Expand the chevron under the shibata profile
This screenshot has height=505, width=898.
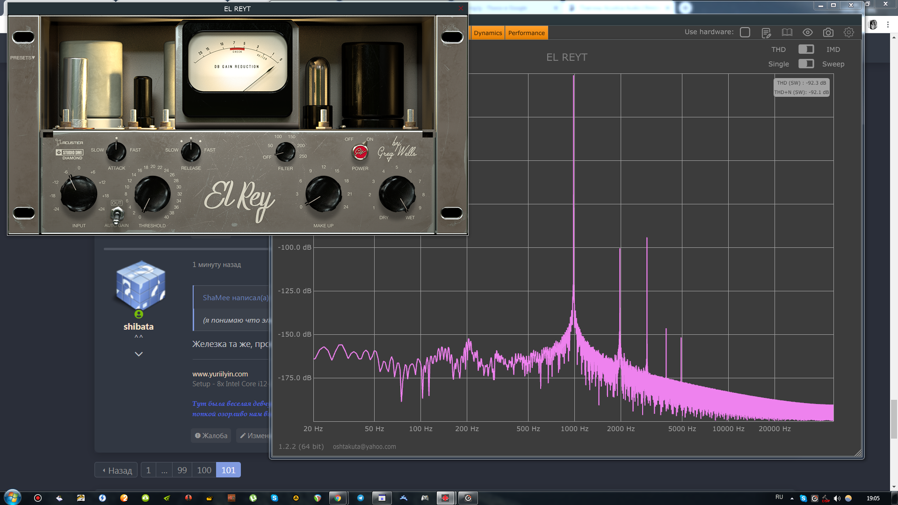pos(138,354)
